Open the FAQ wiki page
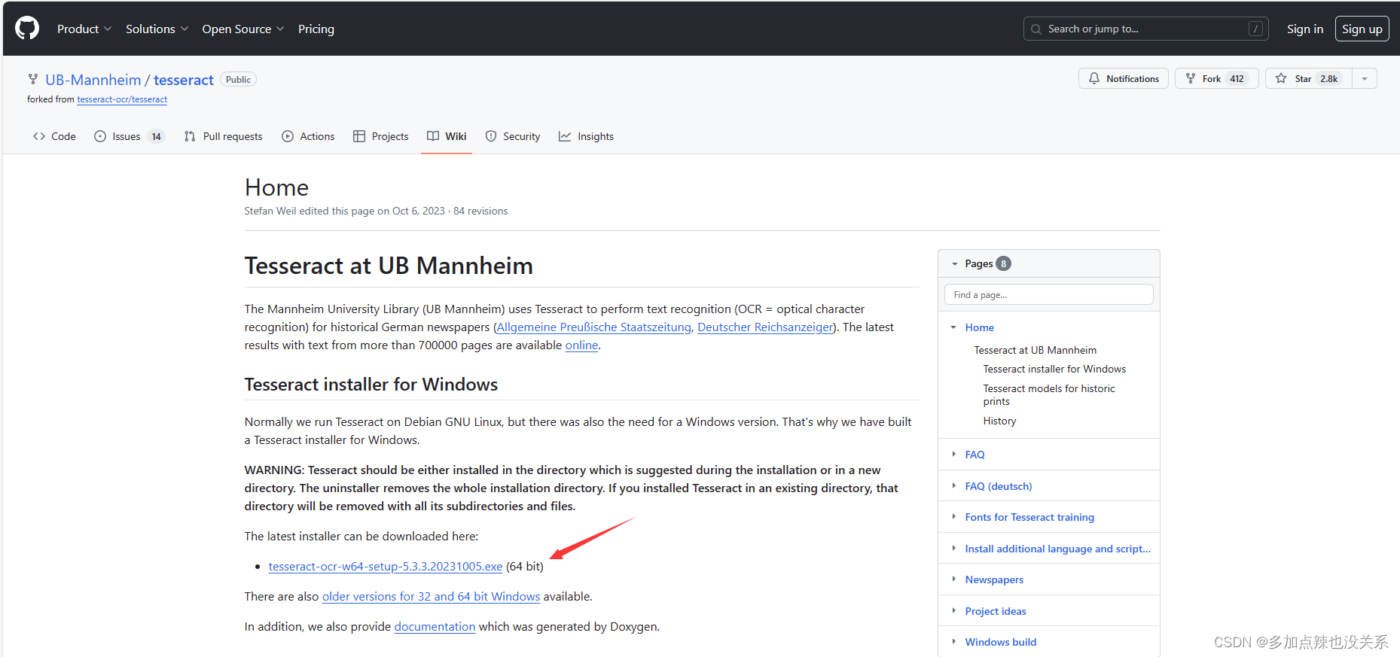 tap(975, 455)
